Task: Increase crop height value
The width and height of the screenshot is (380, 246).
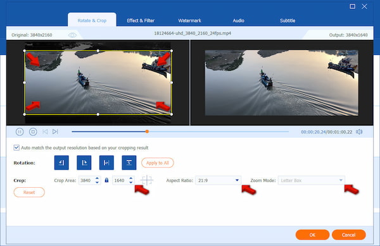Action: coord(131,178)
